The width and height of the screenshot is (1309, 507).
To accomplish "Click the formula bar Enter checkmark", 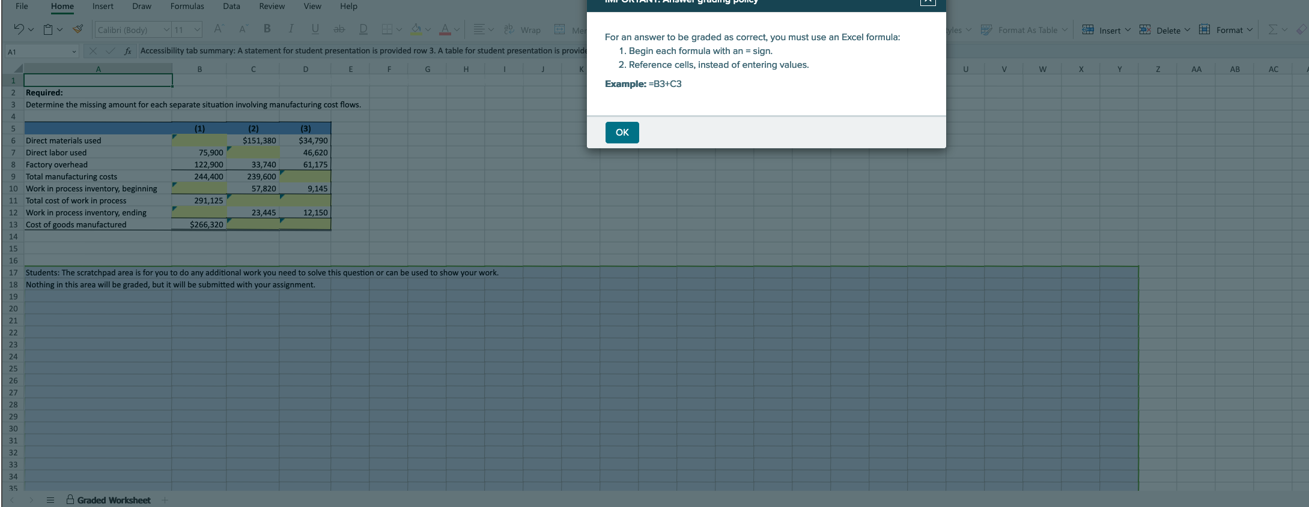I will (x=111, y=51).
